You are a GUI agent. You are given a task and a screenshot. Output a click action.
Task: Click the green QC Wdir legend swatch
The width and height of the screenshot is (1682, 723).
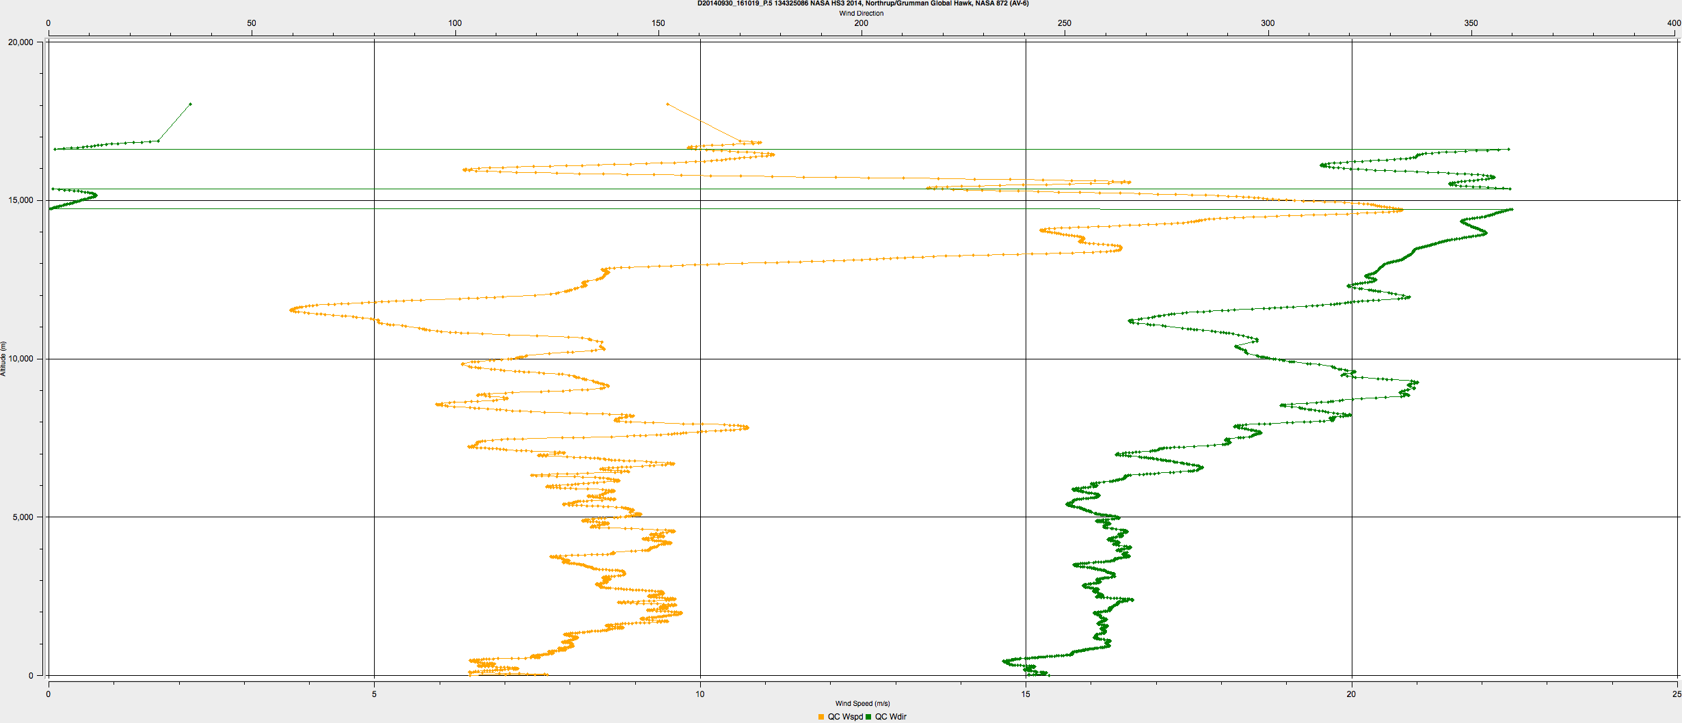pos(868,717)
